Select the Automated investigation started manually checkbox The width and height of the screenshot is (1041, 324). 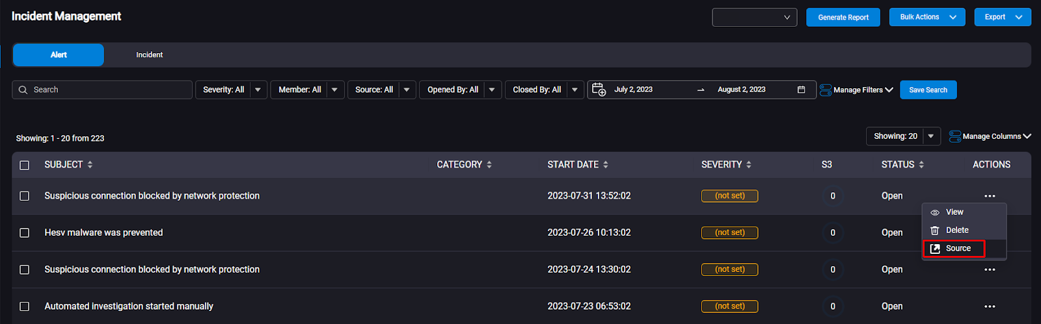[x=25, y=306]
